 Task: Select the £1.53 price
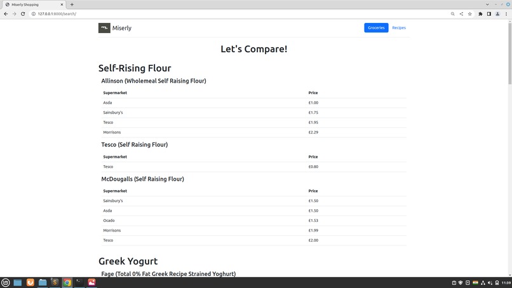pos(313,221)
